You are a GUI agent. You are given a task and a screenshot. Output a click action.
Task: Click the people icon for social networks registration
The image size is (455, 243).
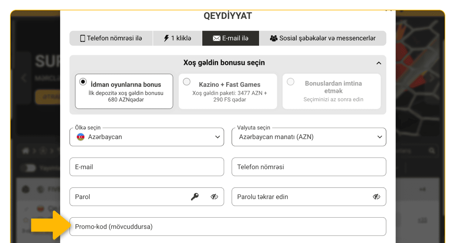(274, 38)
